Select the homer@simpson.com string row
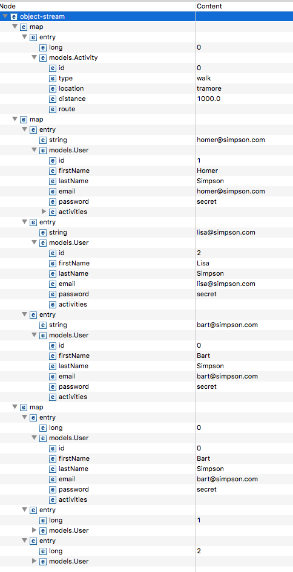The height and width of the screenshot is (572, 293). (x=146, y=140)
